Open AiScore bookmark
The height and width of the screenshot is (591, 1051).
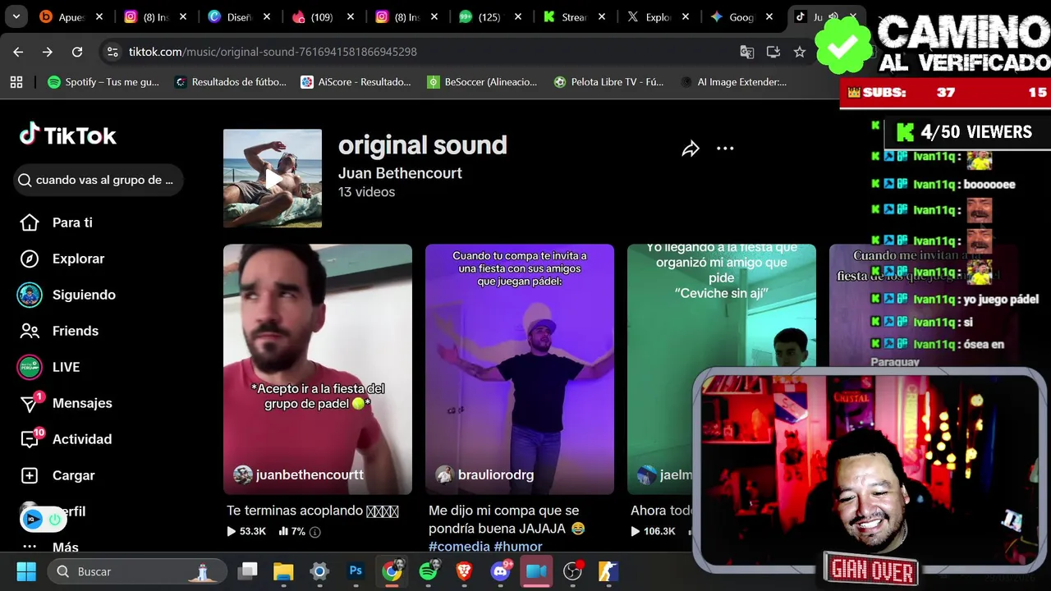pyautogui.click(x=356, y=81)
